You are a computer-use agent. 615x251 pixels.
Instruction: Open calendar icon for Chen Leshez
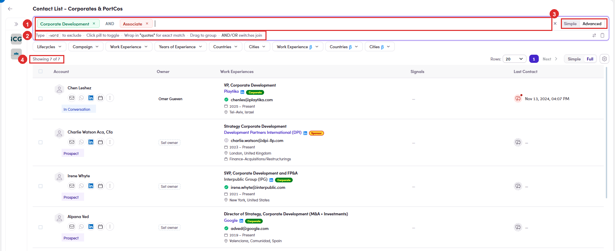coord(100,98)
